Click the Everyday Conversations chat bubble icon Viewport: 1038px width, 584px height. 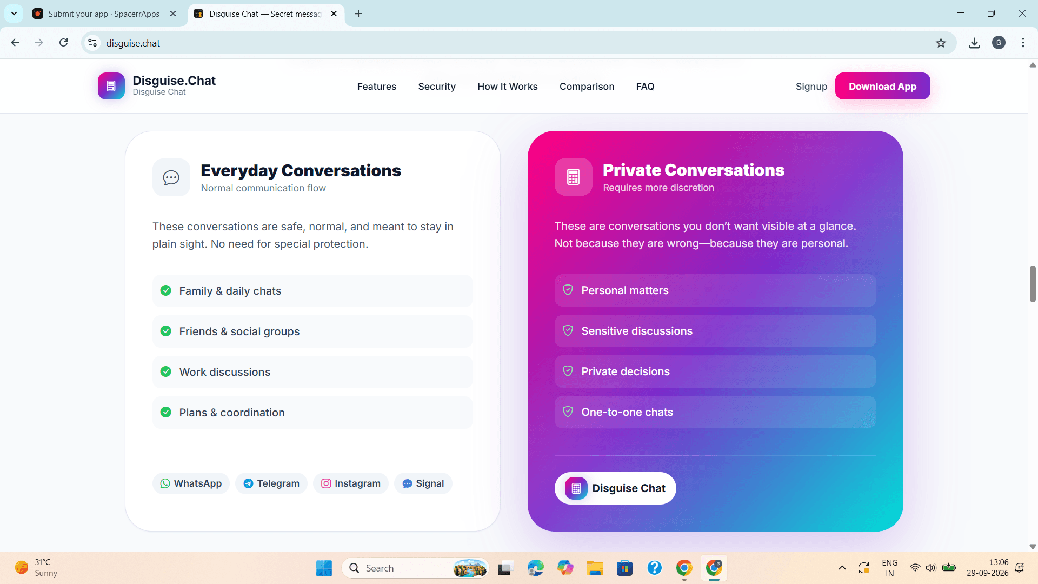171,177
